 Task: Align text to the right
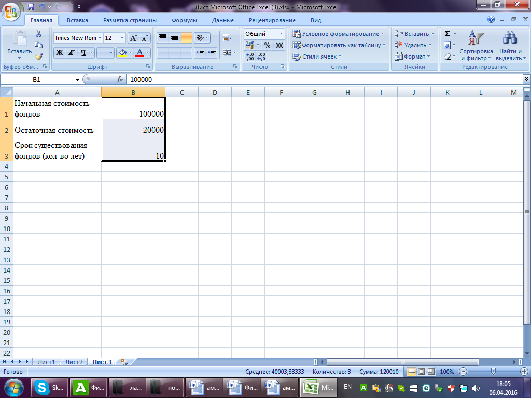coord(186,52)
